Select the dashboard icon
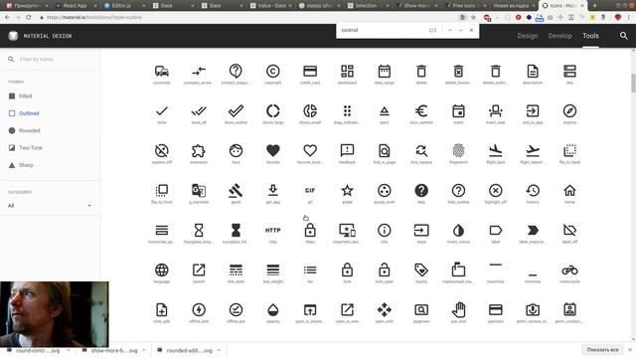The width and height of the screenshot is (636, 358). click(x=347, y=72)
